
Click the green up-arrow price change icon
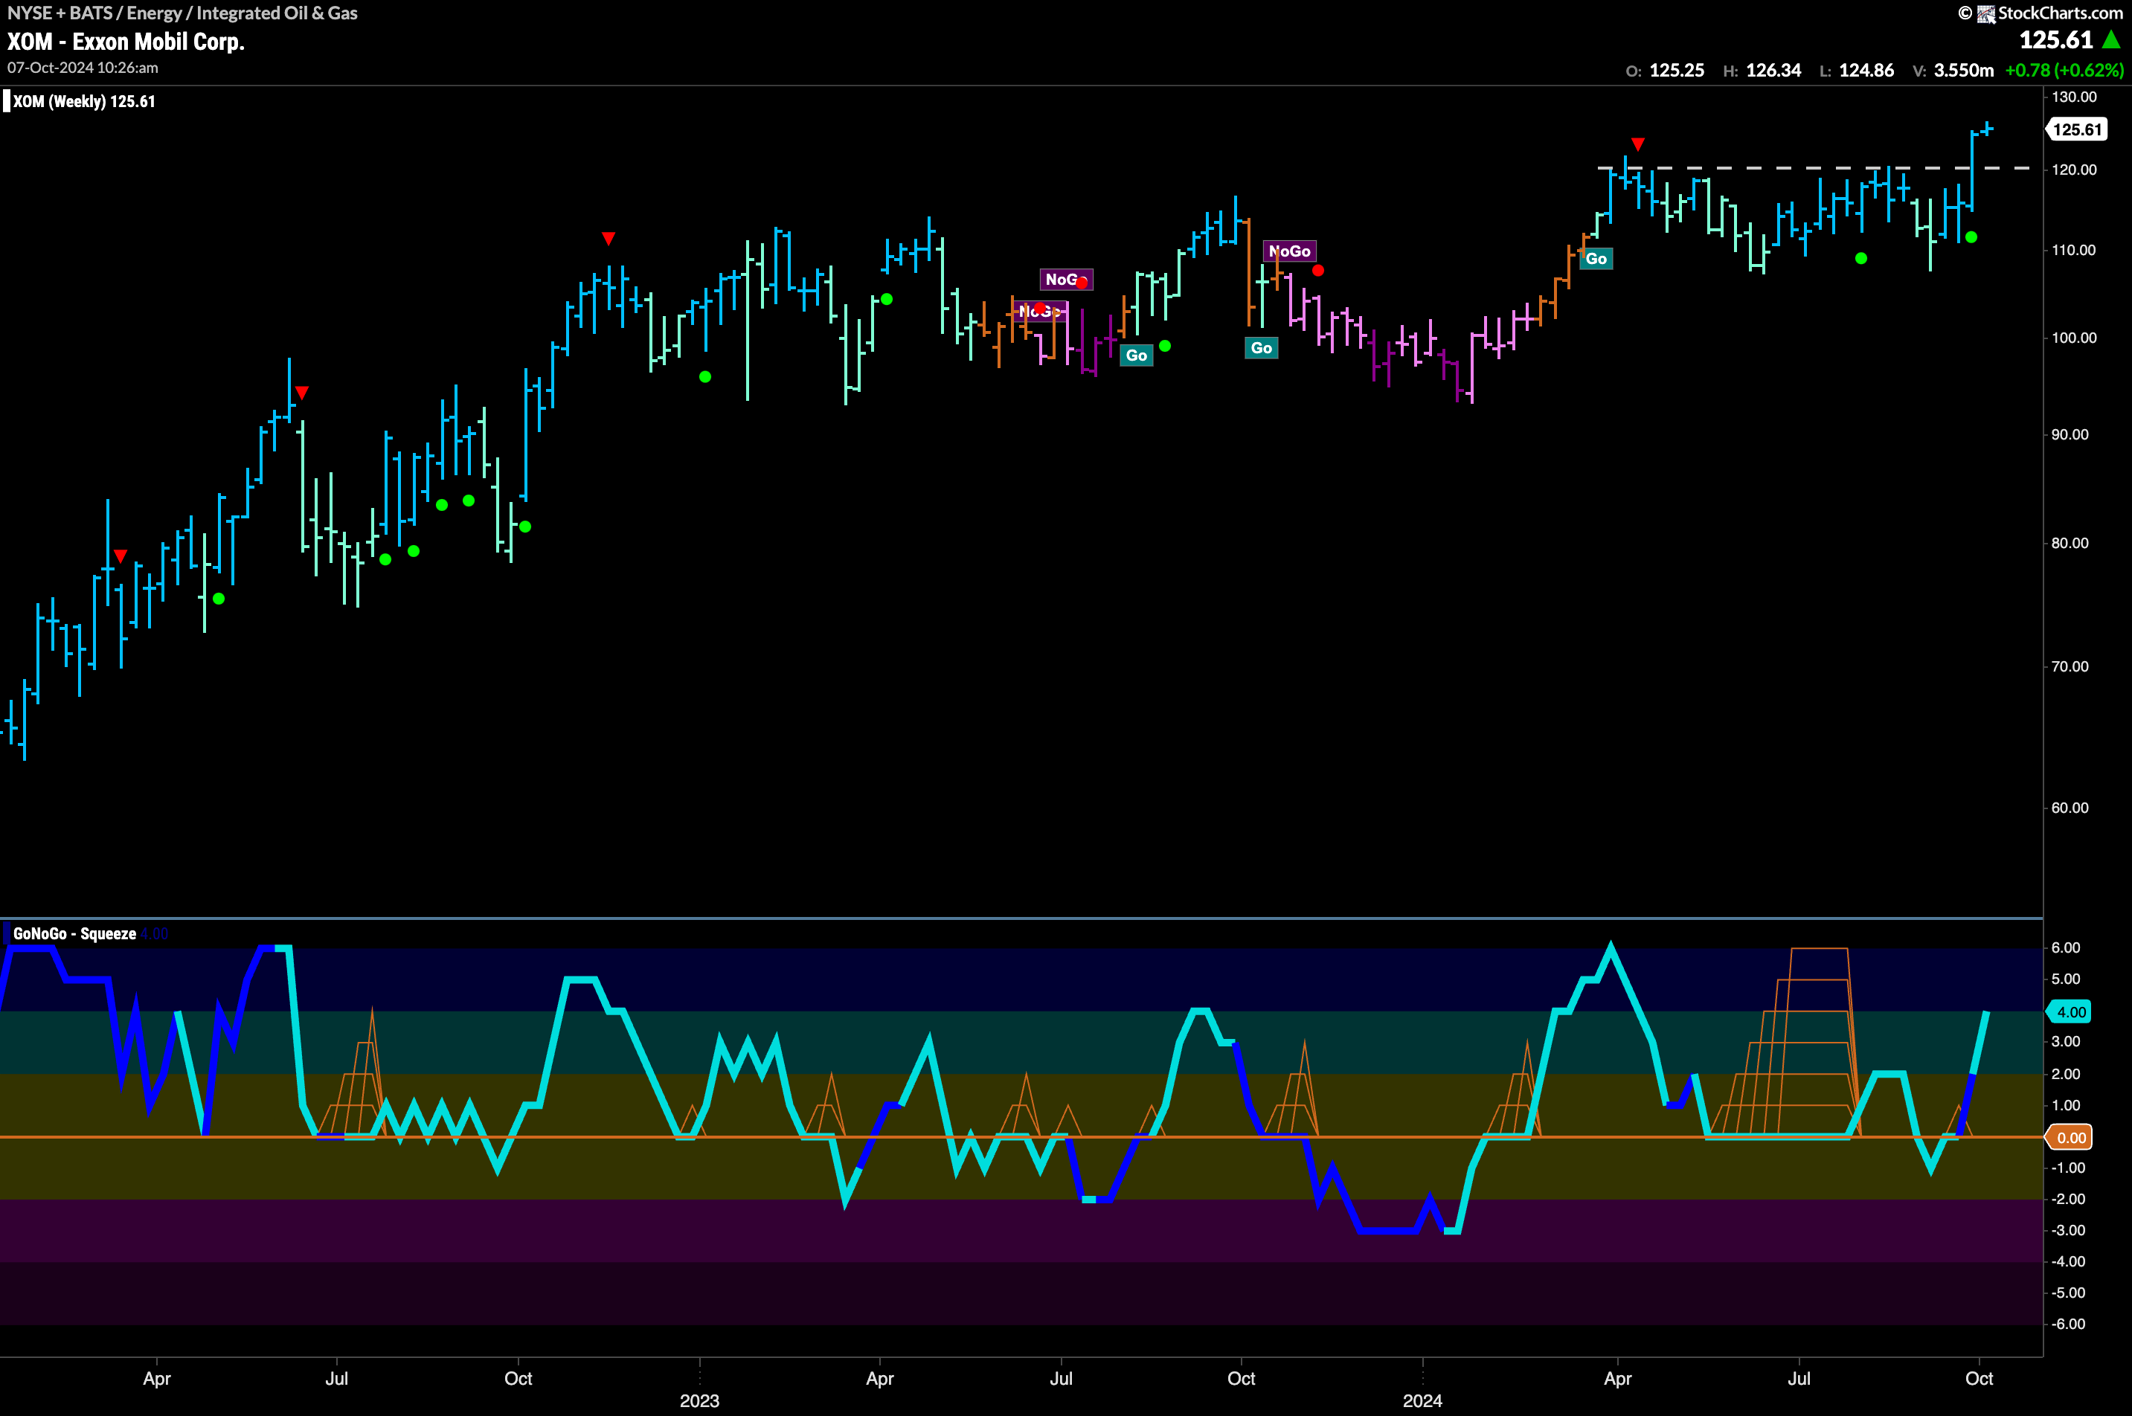coord(2112,39)
